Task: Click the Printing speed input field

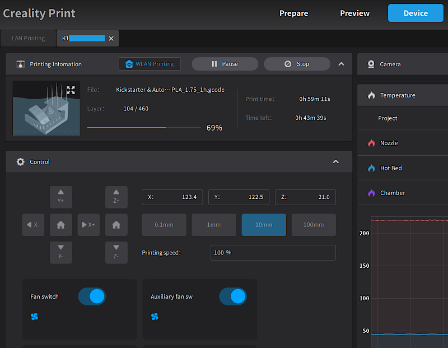Action: [273, 253]
